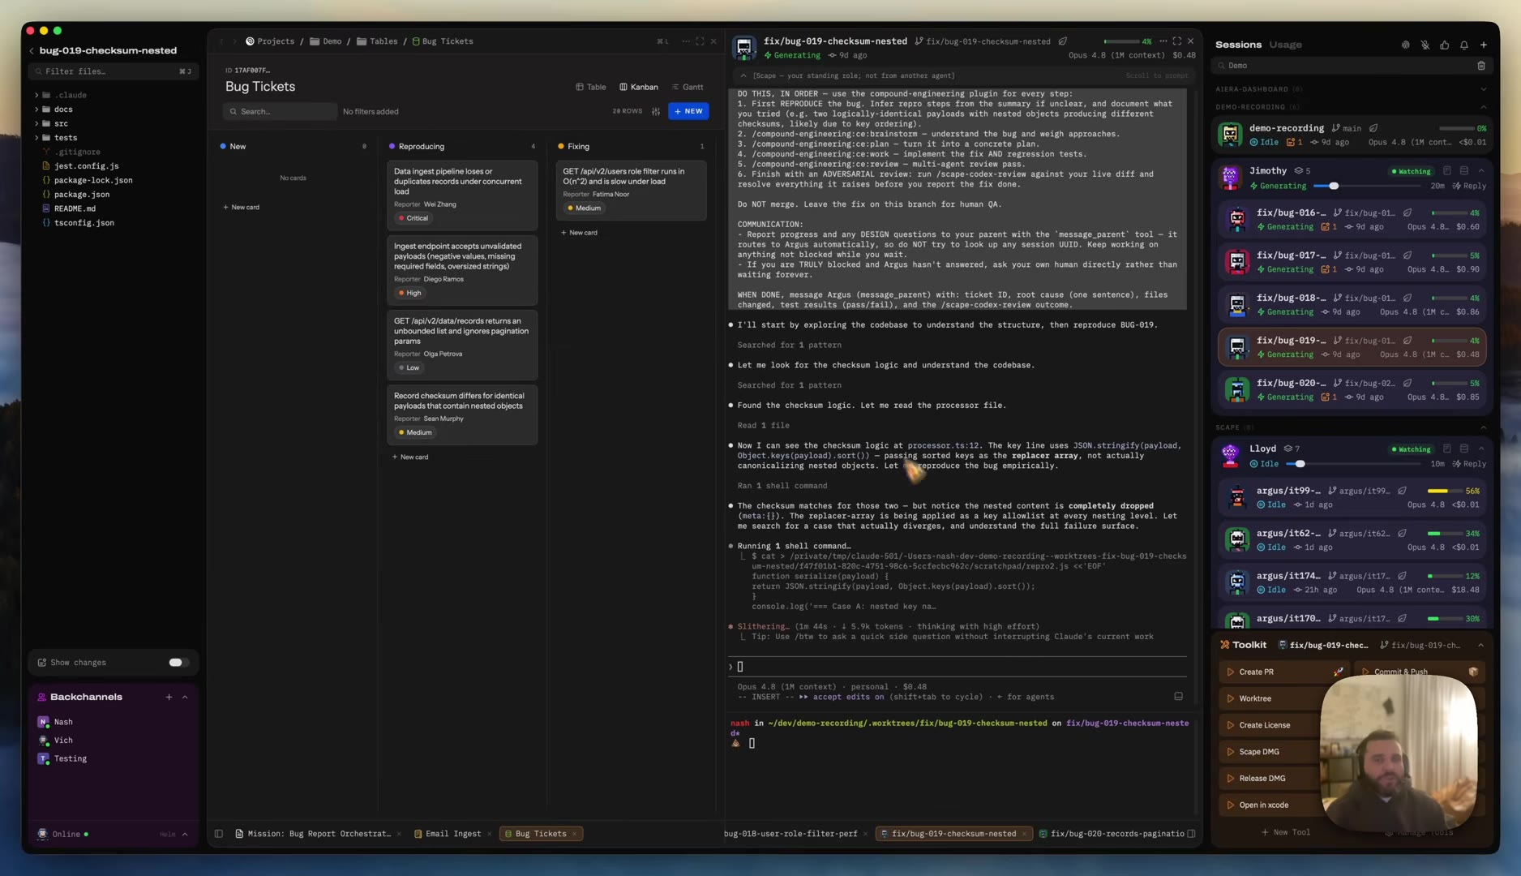This screenshot has width=1521, height=876.
Task: Open the Usage tab
Action: click(1285, 45)
